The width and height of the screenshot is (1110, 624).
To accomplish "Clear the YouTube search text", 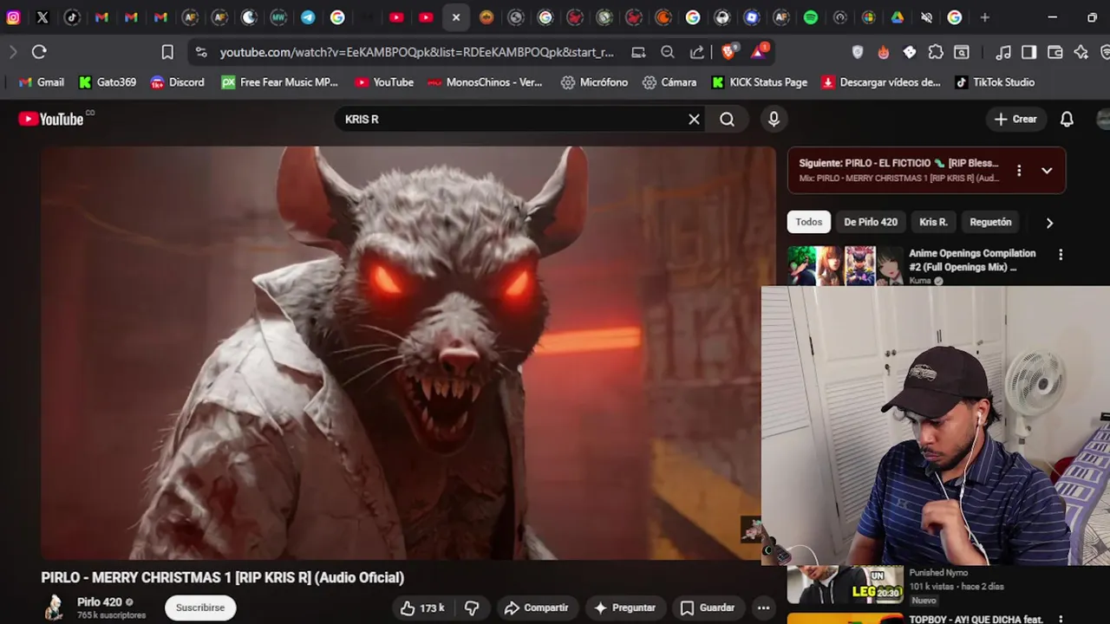I will pyautogui.click(x=694, y=120).
